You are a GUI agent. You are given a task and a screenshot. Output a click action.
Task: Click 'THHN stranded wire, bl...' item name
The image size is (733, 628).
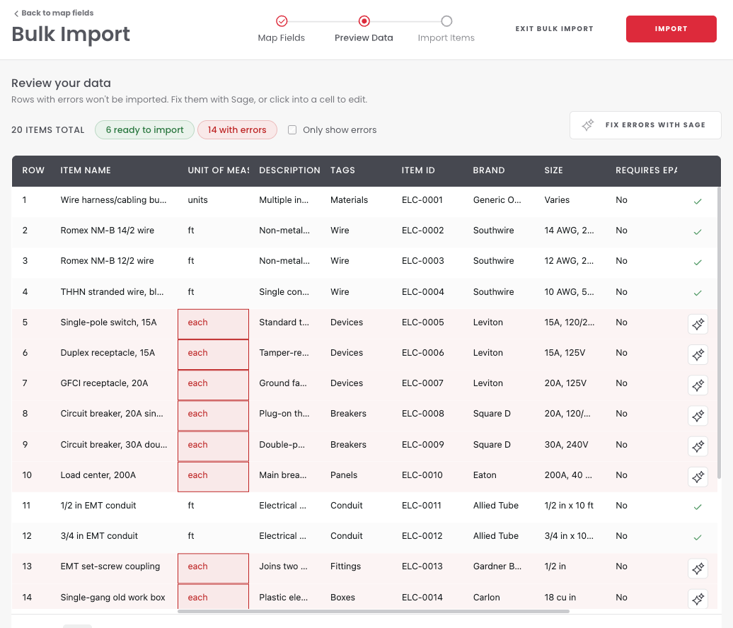point(112,292)
